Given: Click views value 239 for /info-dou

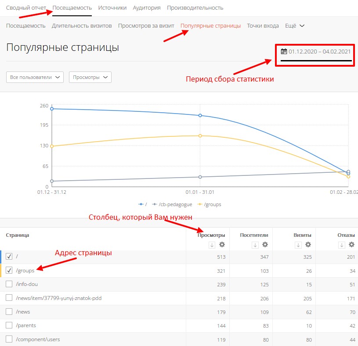Looking at the screenshot, I should pyautogui.click(x=221, y=285).
